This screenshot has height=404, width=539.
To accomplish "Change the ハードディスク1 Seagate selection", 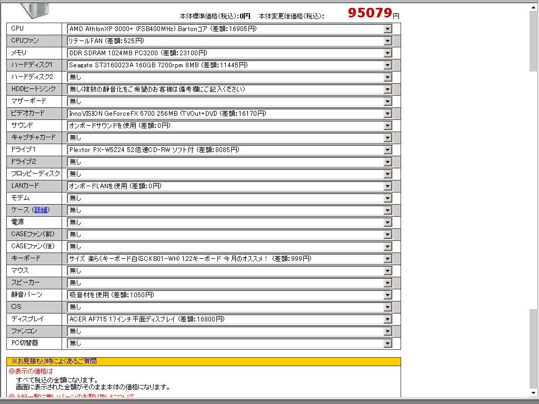I will 387,65.
